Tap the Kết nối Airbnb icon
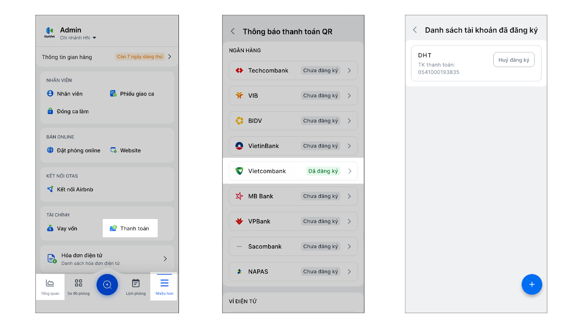 [x=50, y=189]
